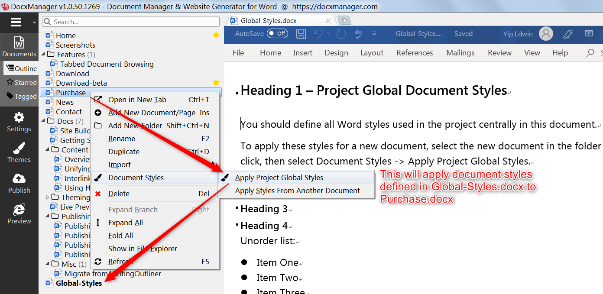
Task: Toggle the Word AutoSave switch
Action: pyautogui.click(x=278, y=33)
